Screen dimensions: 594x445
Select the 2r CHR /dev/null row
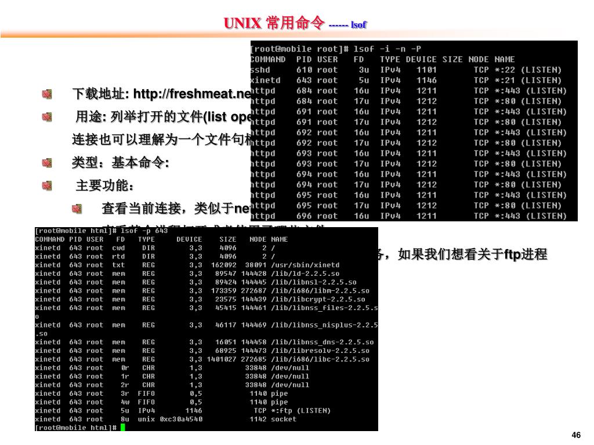(x=172, y=385)
